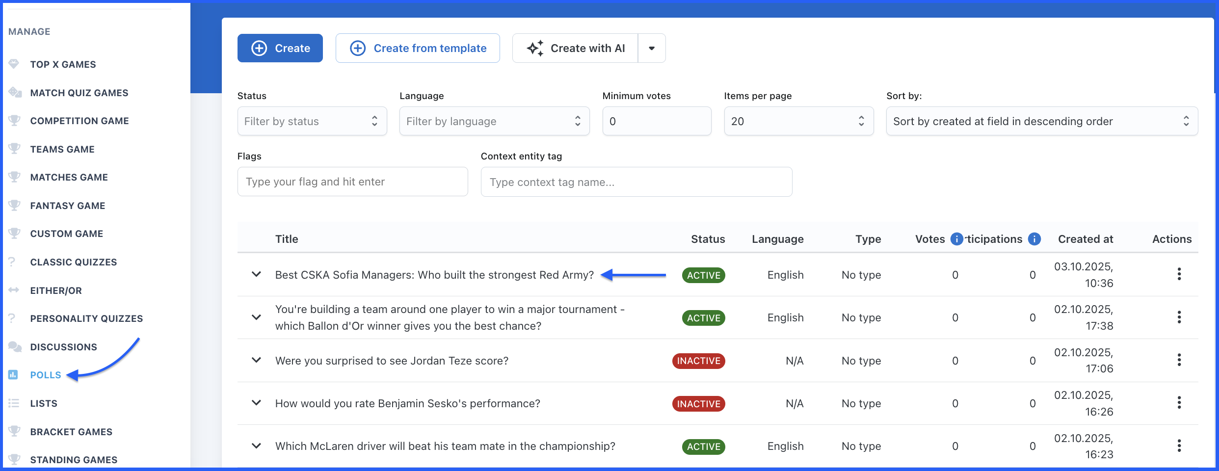Open actions menu for Jordan Teze poll
Screen dimensions: 1219x471
pyautogui.click(x=1179, y=360)
